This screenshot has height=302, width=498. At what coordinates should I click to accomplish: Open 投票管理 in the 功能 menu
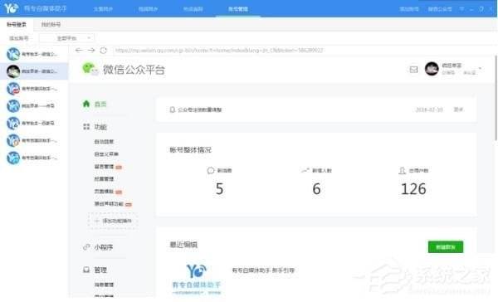[x=104, y=178]
